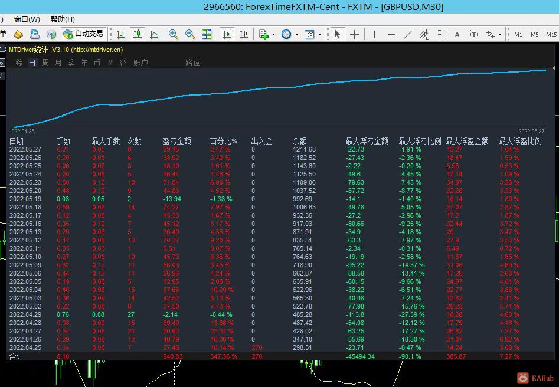The width and height of the screenshot is (559, 387).
Task: Click the 余额 column header
Action: (x=299, y=141)
